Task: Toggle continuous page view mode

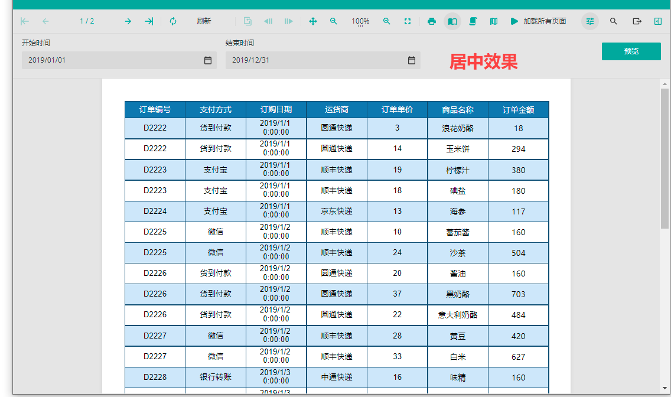Action: pyautogui.click(x=473, y=21)
